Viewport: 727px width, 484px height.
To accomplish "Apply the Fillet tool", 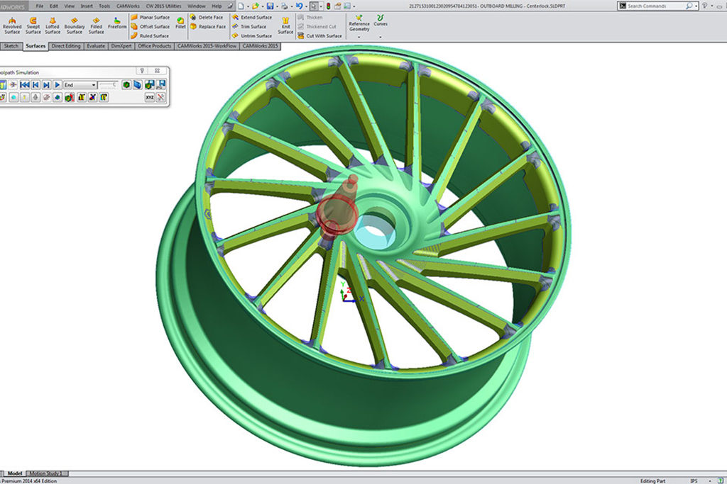I will click(x=180, y=23).
